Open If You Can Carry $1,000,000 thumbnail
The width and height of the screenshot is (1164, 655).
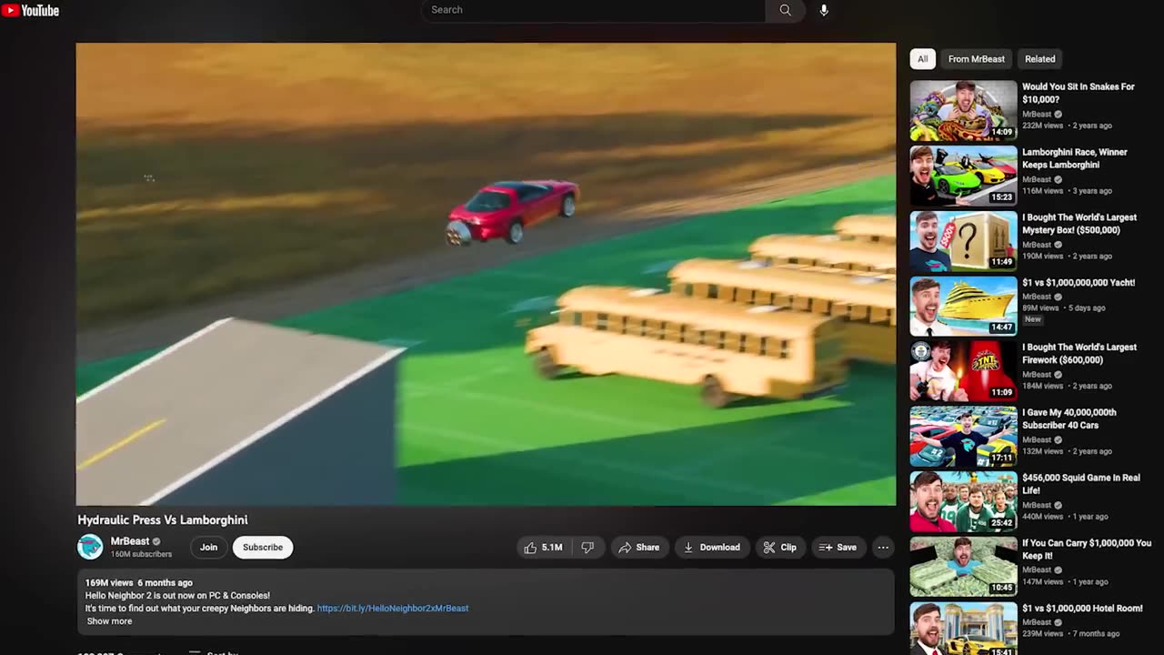[x=964, y=567]
